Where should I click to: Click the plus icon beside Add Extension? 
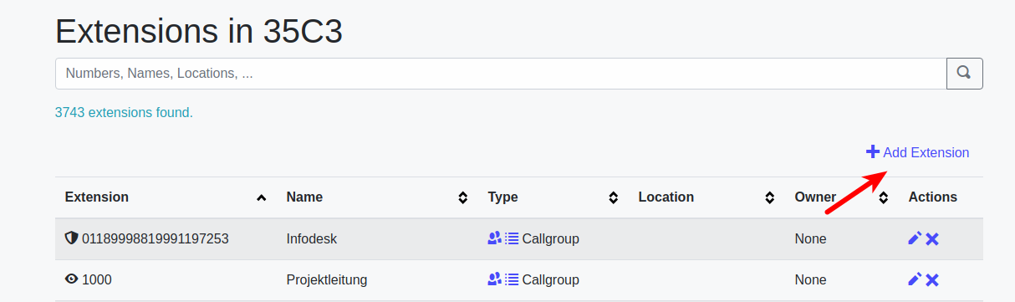pyautogui.click(x=873, y=152)
